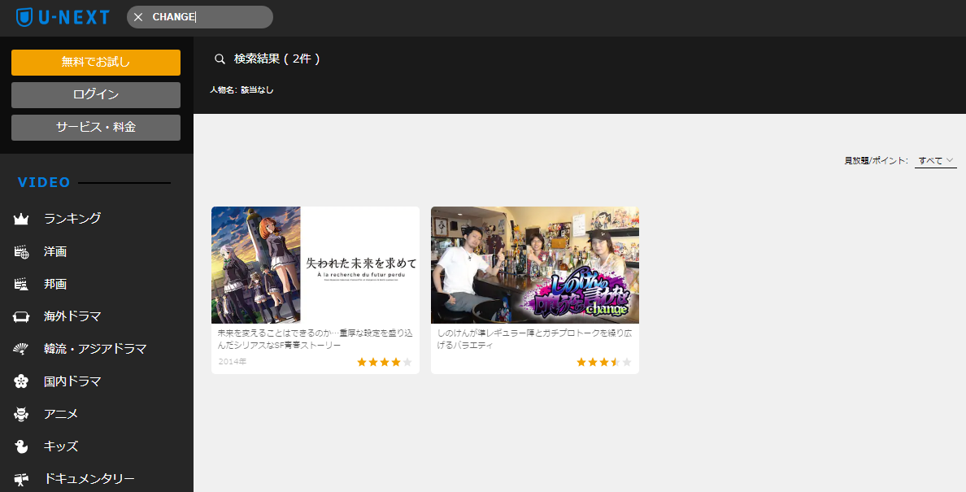Click the 国内ドラマ flower icon
This screenshot has width=966, height=492.
(22, 381)
